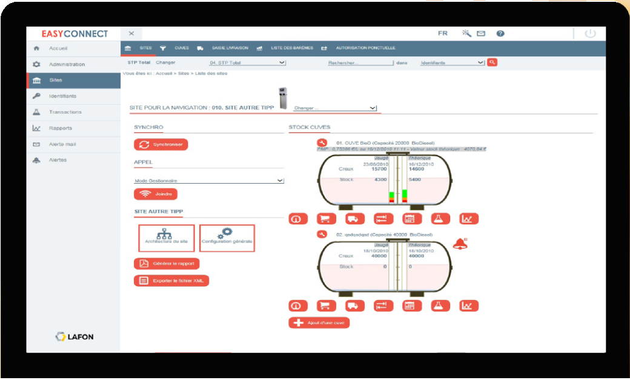Click shopping cart icon under 01. CUVE BioD
The height and width of the screenshot is (380, 630).
[x=327, y=219]
